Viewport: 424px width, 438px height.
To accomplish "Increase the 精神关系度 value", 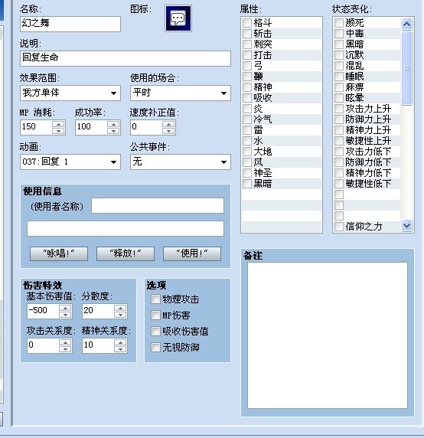I will click(120, 342).
